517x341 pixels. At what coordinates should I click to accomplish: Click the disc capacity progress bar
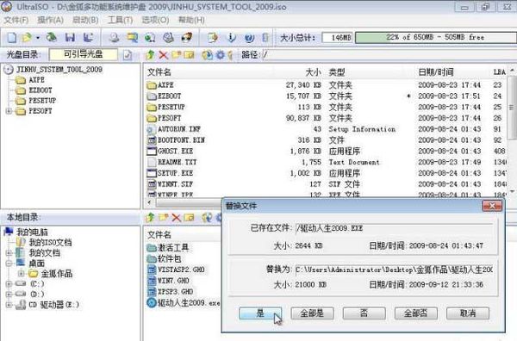[x=435, y=38]
